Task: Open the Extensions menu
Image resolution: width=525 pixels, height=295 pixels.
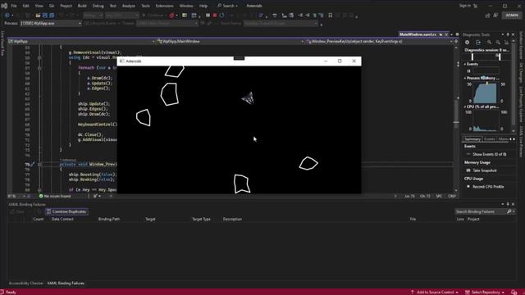Action: coord(164,6)
